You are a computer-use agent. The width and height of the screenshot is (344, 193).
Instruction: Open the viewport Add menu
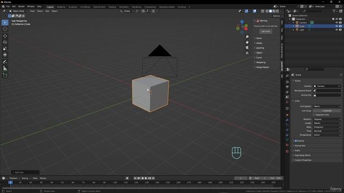(x=47, y=11)
